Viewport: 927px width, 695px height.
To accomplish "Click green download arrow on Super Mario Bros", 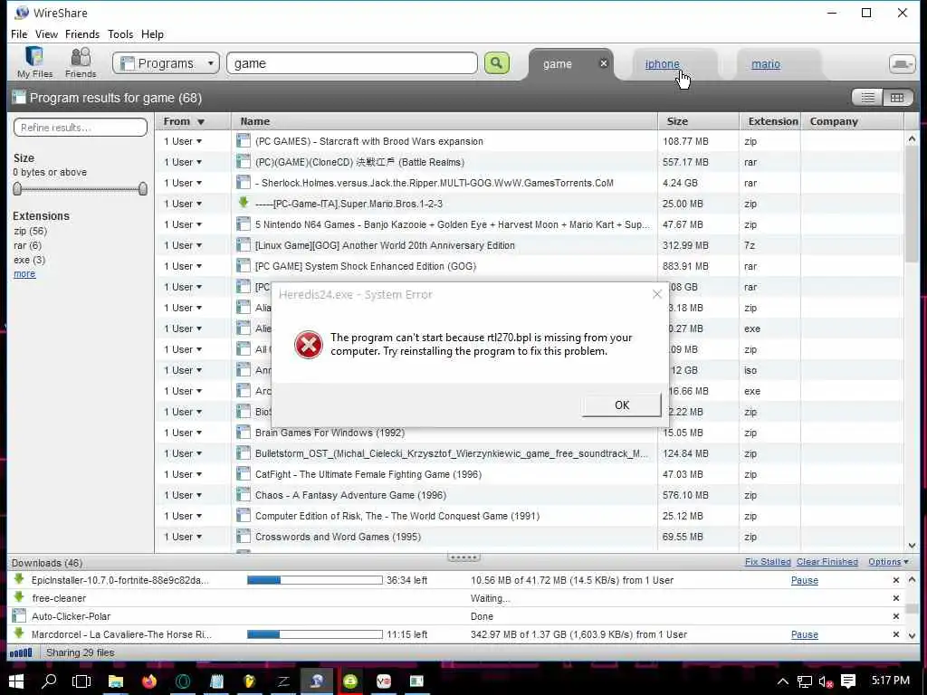I will (x=243, y=203).
